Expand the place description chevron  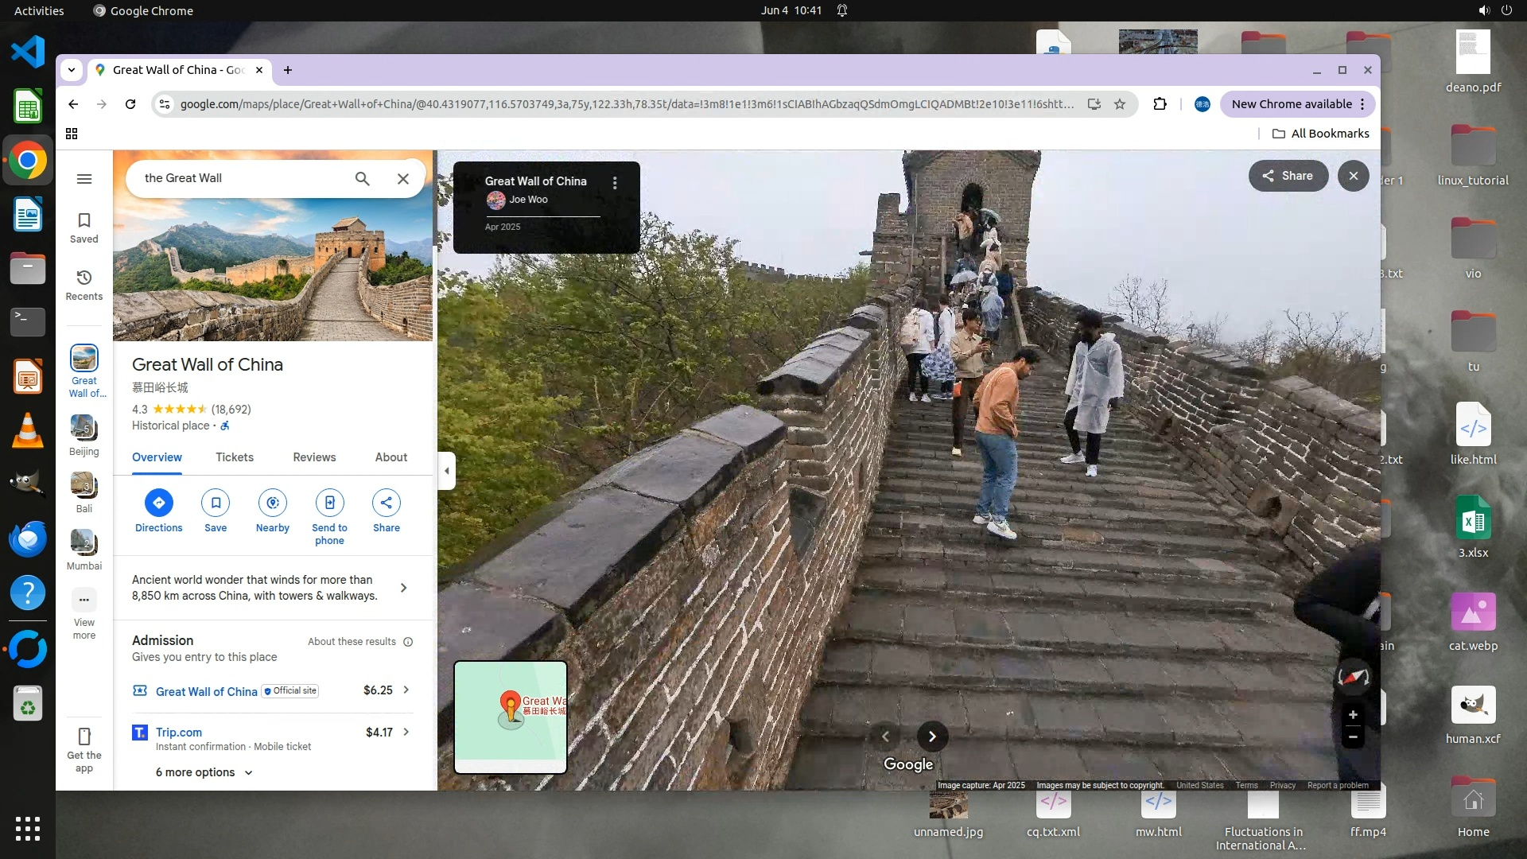tap(403, 588)
